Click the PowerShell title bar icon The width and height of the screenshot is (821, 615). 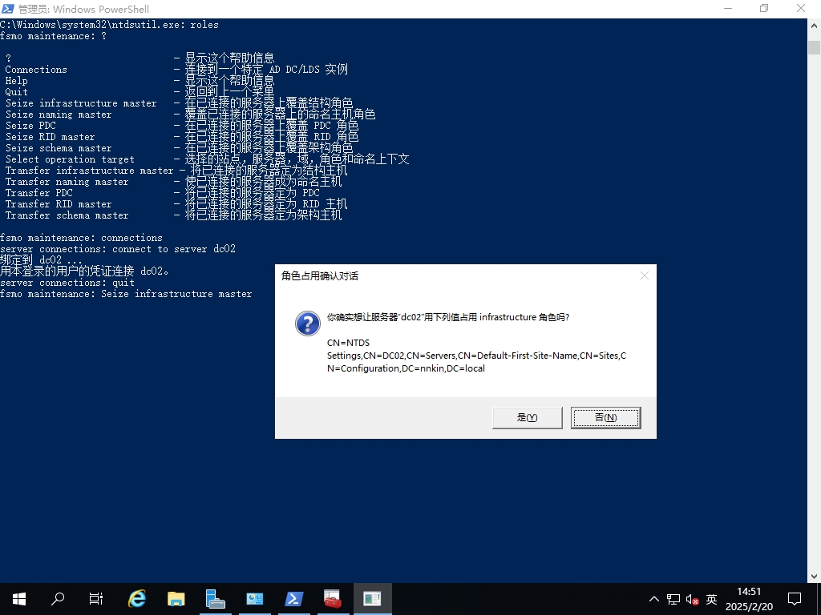pos(9,9)
